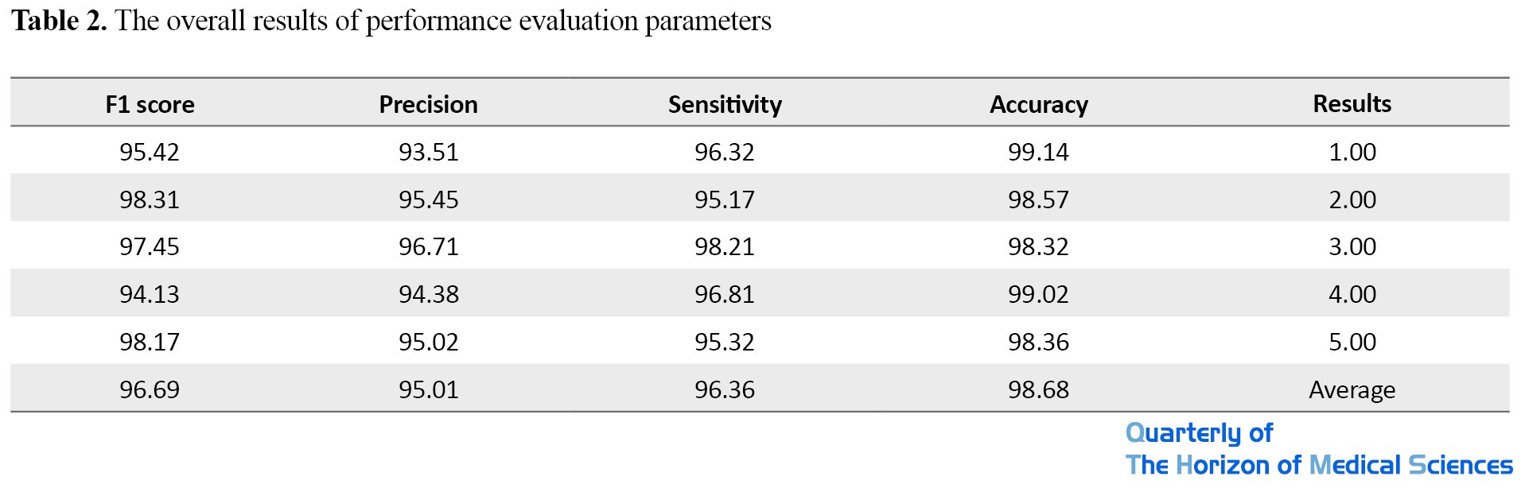1525x488 pixels.
Task: Click the Precision column header
Action: point(428,104)
